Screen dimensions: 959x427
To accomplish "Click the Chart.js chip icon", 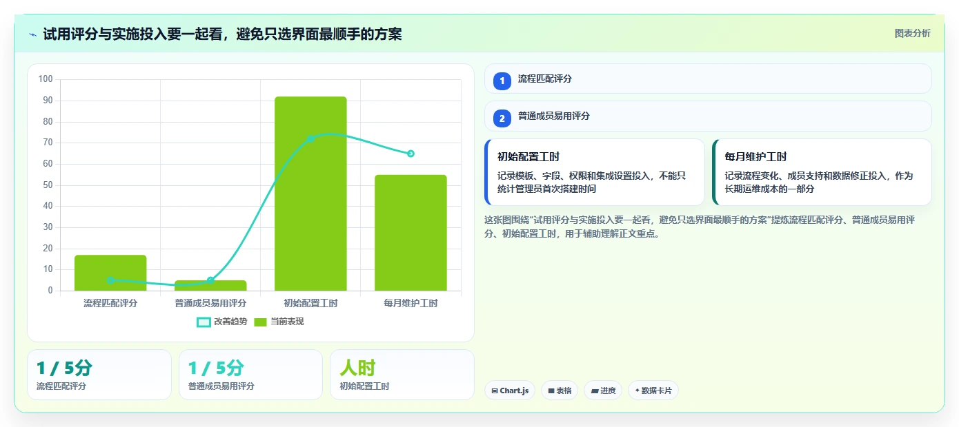I will click(495, 390).
